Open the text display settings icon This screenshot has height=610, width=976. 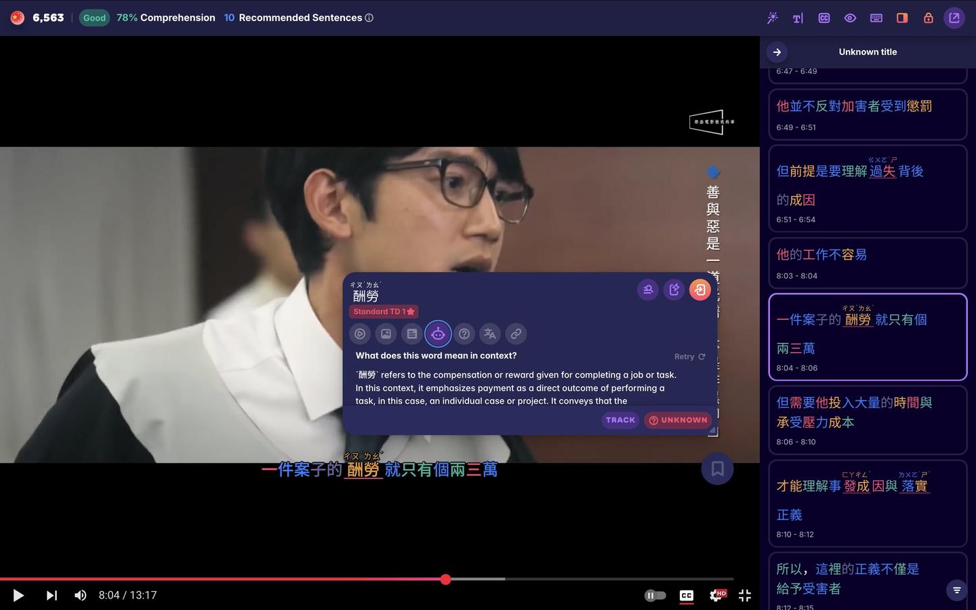pyautogui.click(x=798, y=18)
